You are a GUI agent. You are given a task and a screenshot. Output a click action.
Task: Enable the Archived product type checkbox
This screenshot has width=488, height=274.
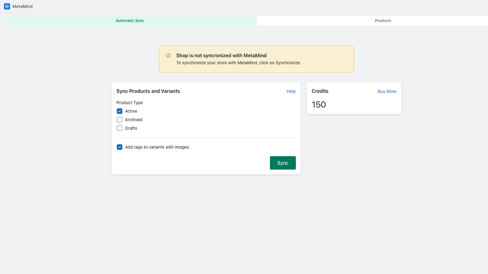point(119,119)
